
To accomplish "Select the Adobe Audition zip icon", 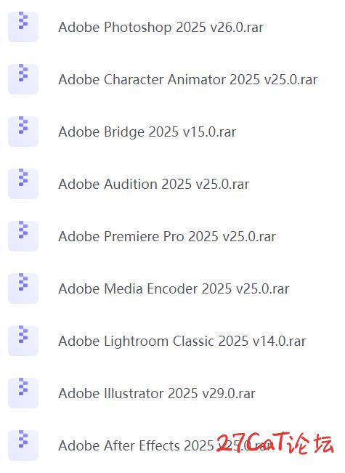I will point(23,183).
